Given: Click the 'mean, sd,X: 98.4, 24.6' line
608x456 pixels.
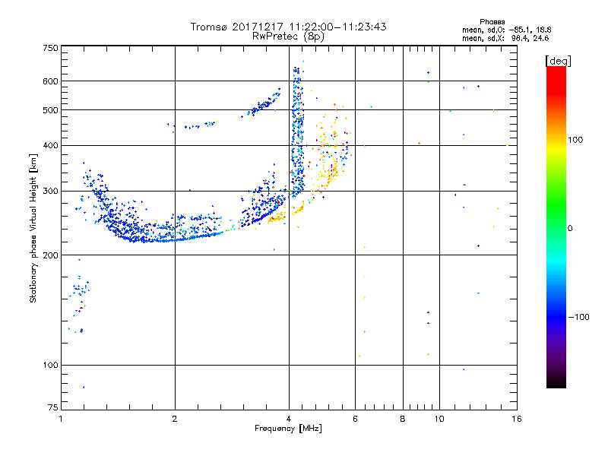Looking at the screenshot, I should (x=505, y=38).
